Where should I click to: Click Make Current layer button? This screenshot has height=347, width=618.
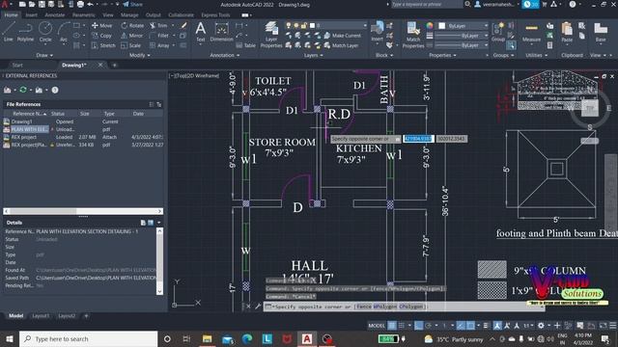coord(343,36)
